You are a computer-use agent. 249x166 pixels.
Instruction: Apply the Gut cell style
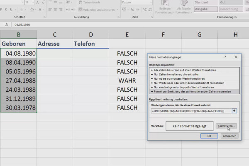231,2
